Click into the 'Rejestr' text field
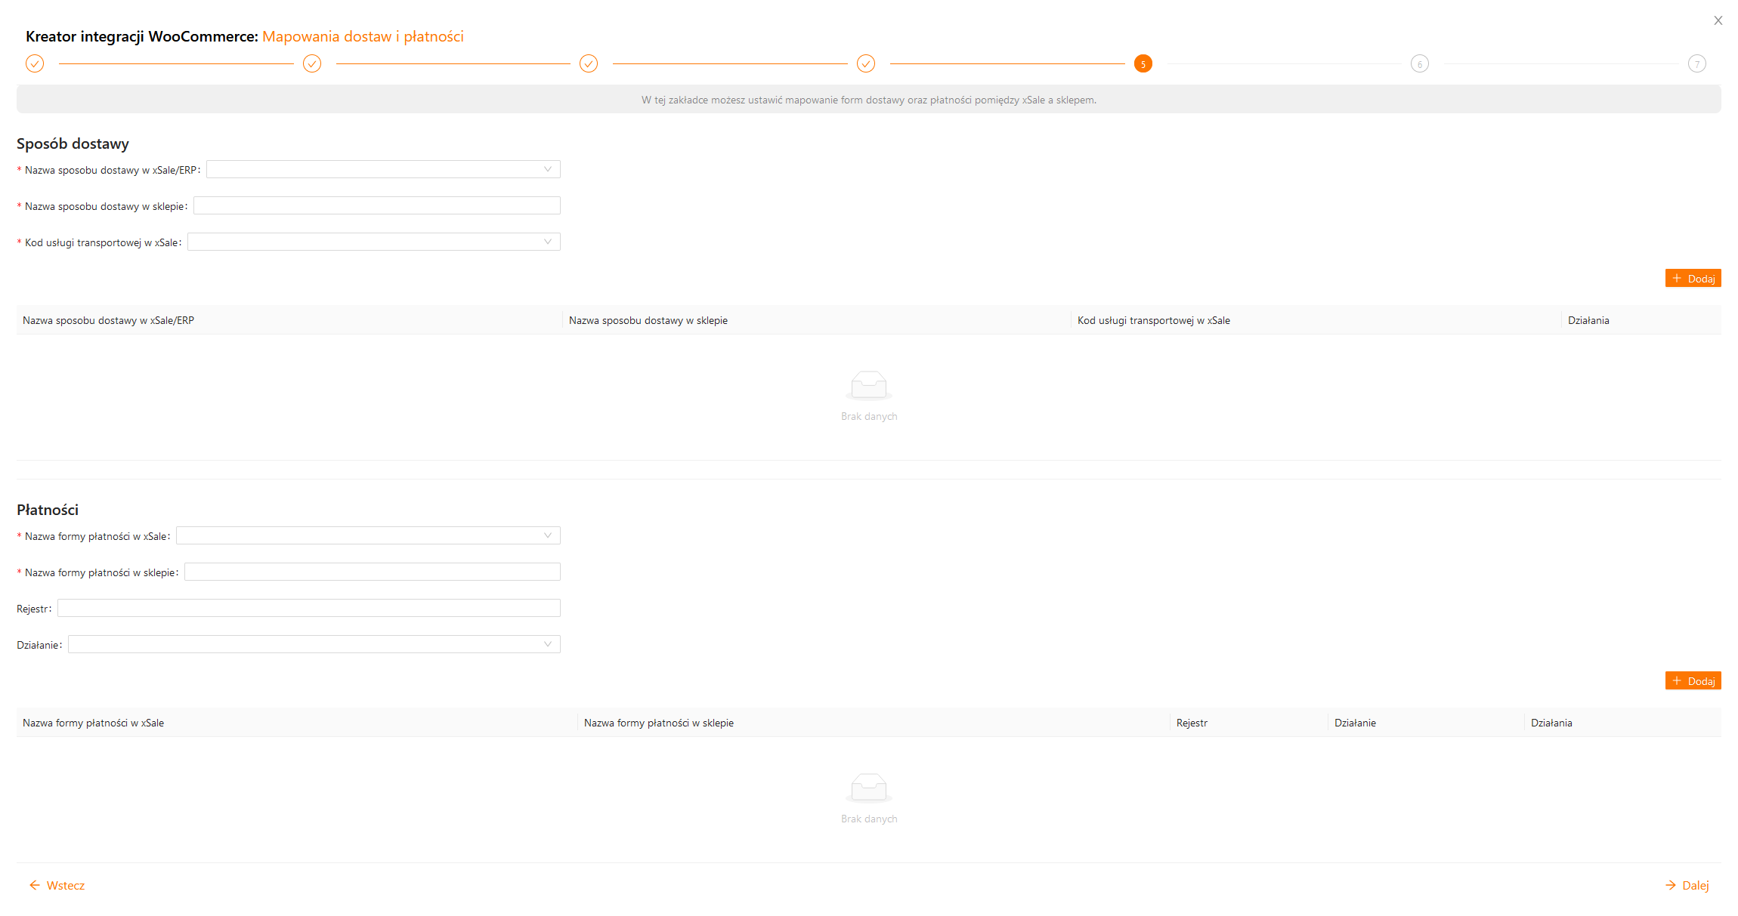 point(308,608)
